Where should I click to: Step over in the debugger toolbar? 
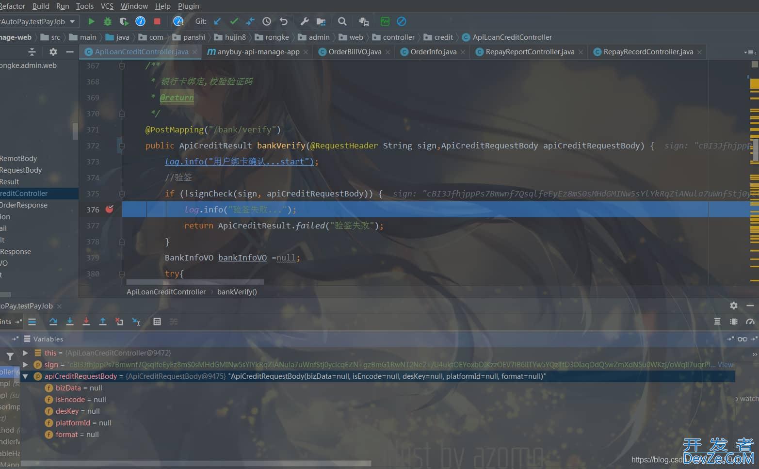53,322
